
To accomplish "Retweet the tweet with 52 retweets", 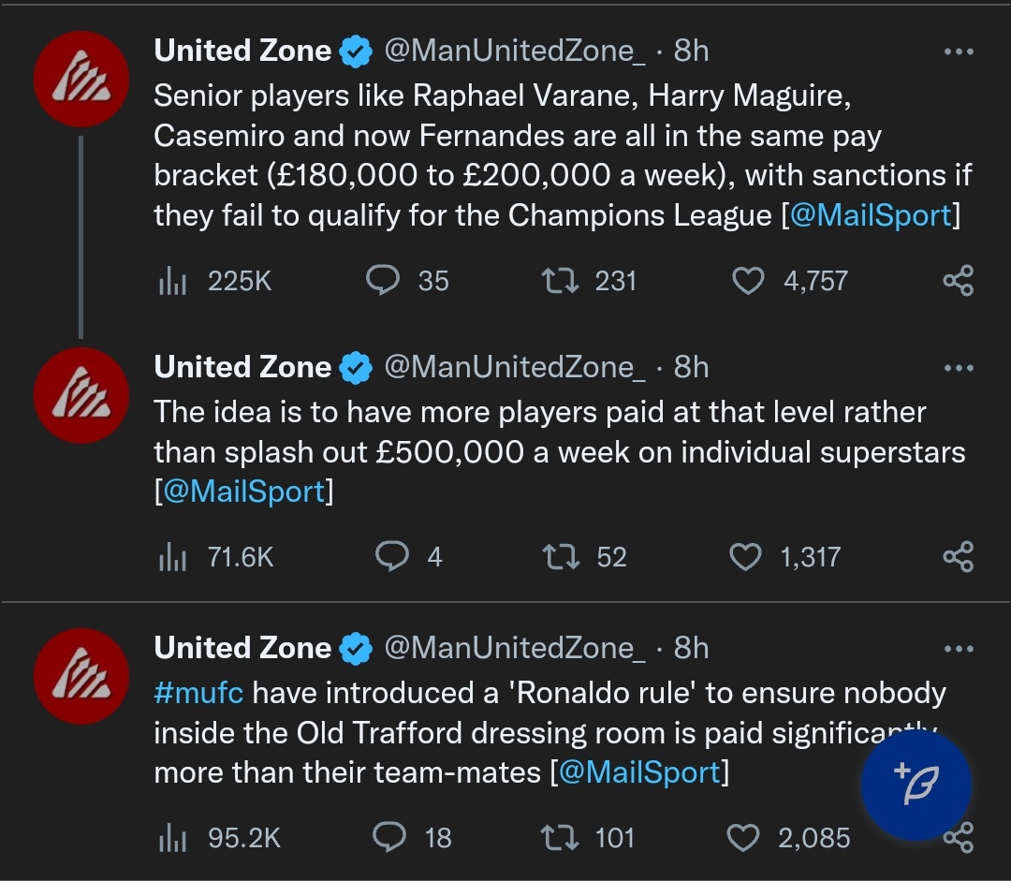I will [562, 557].
